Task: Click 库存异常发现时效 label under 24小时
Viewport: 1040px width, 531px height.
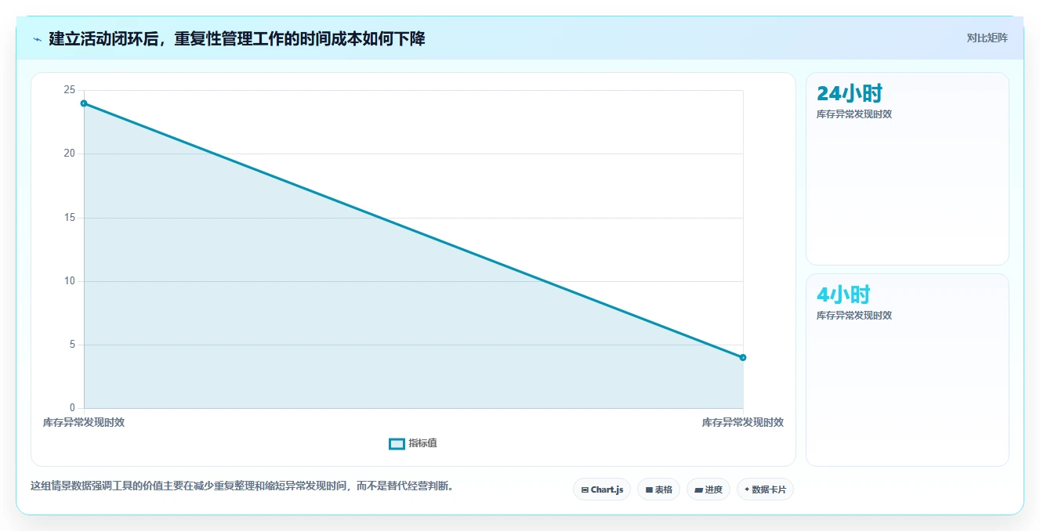Action: click(854, 114)
